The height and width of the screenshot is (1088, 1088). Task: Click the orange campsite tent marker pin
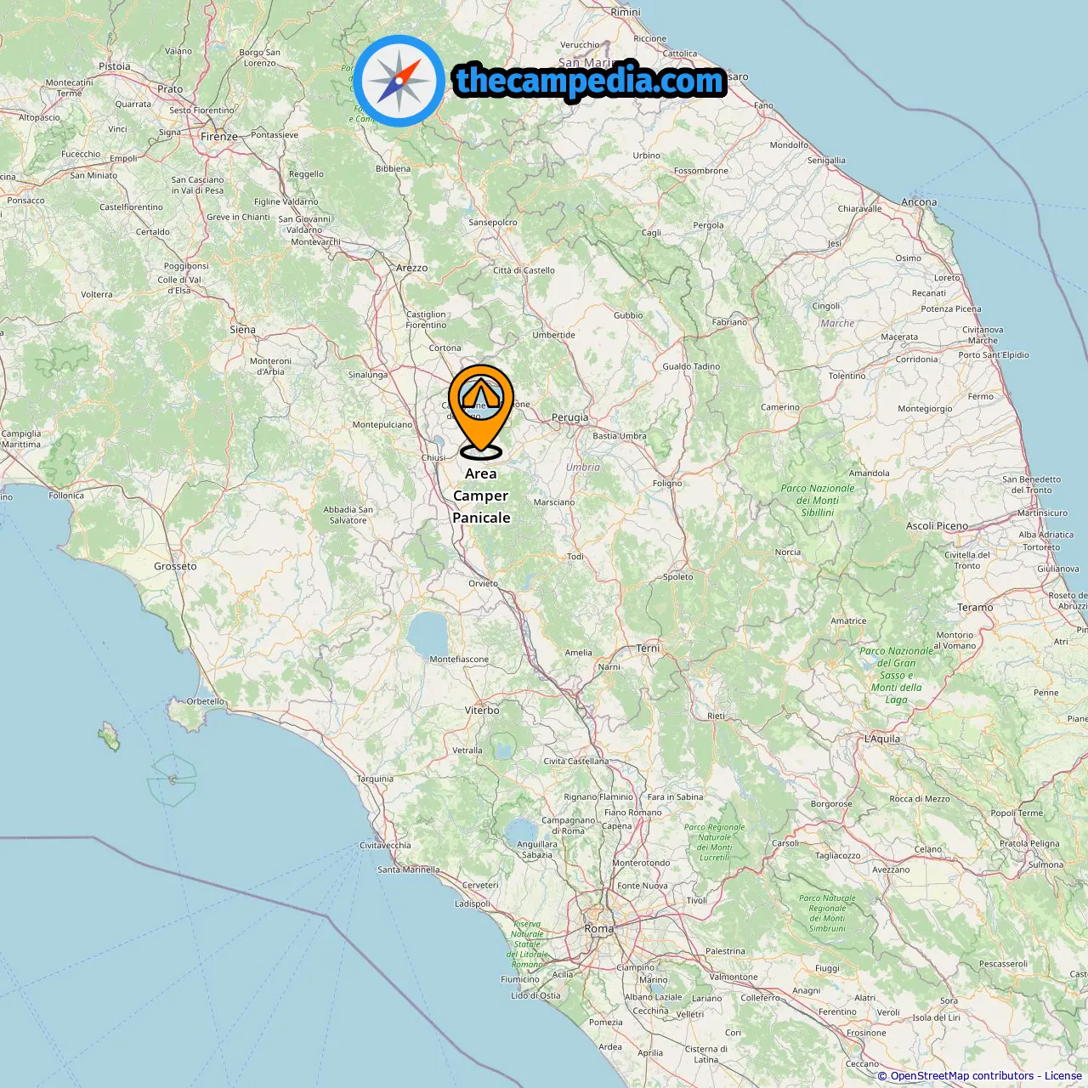coord(481,410)
